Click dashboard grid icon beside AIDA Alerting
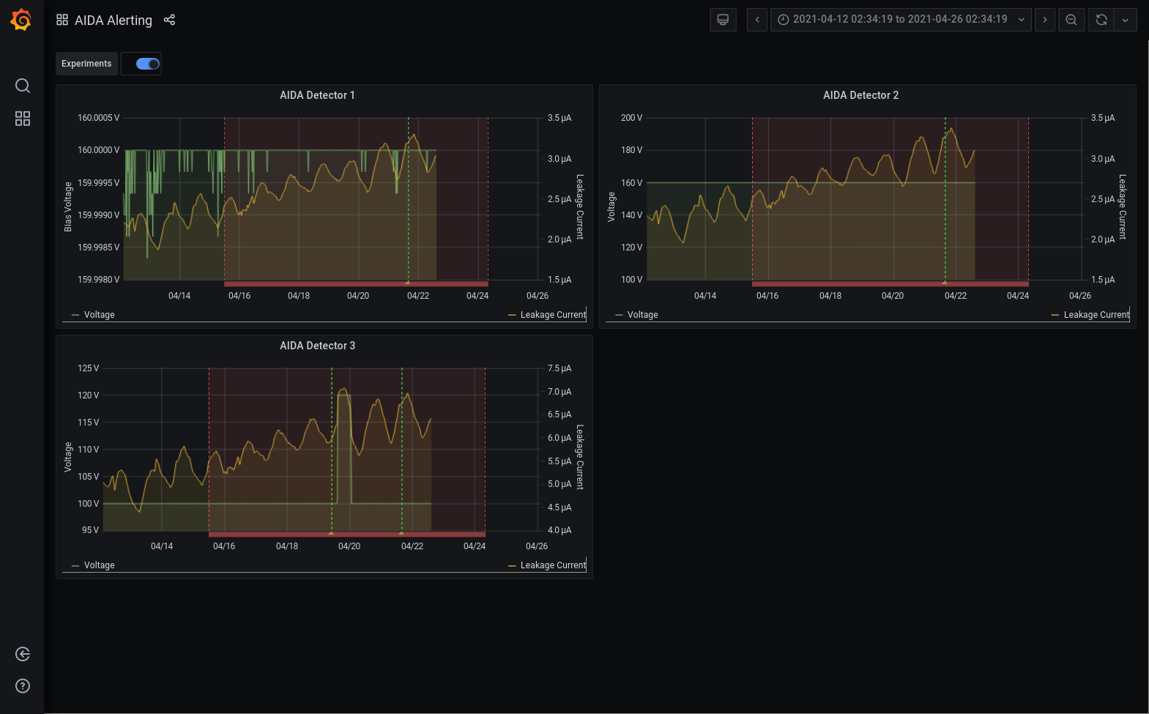 click(x=62, y=20)
